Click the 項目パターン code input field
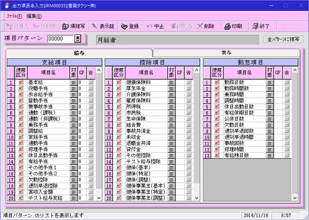Viewport: 309px width, 220px height. click(x=61, y=39)
